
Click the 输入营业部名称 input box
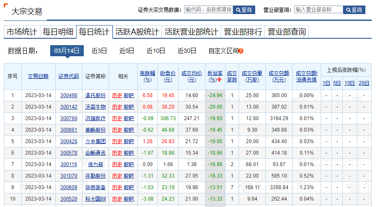point(318,9)
